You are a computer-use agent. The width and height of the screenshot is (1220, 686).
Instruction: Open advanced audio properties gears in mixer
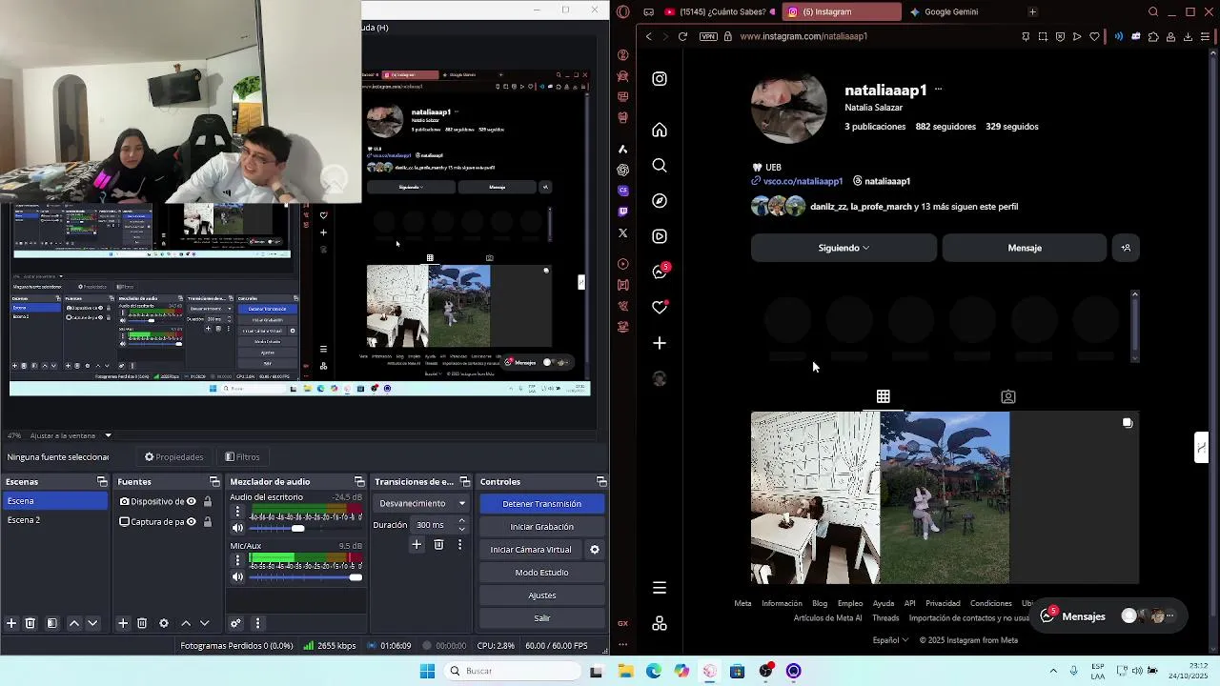pyautogui.click(x=235, y=623)
